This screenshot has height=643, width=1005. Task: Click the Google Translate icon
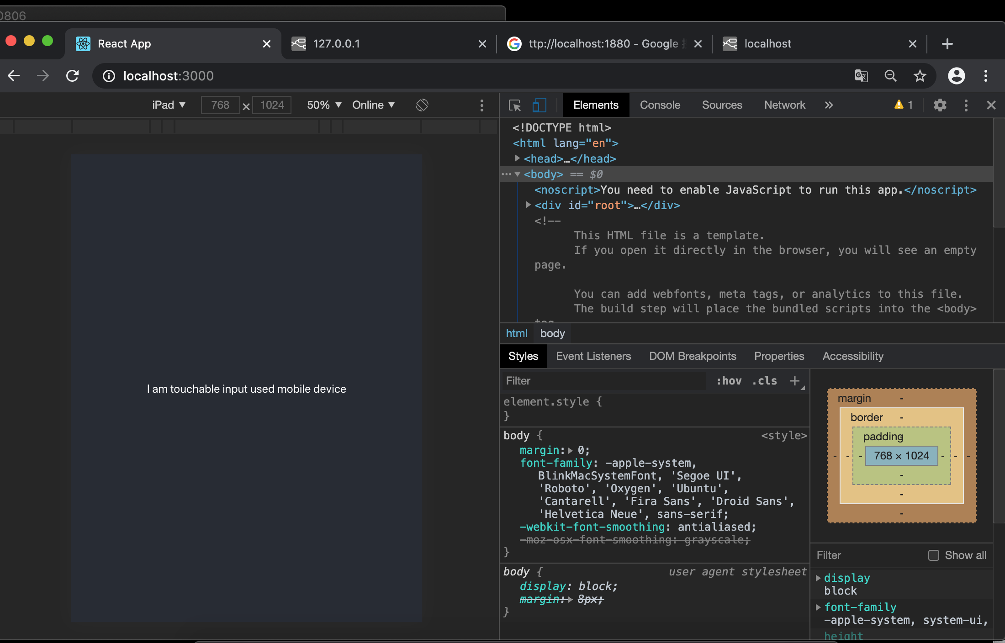click(x=861, y=76)
